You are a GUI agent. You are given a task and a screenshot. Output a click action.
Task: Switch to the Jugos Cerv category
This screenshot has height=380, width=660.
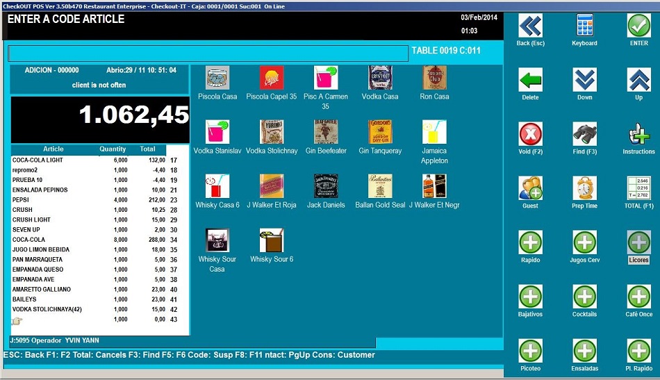coord(584,242)
